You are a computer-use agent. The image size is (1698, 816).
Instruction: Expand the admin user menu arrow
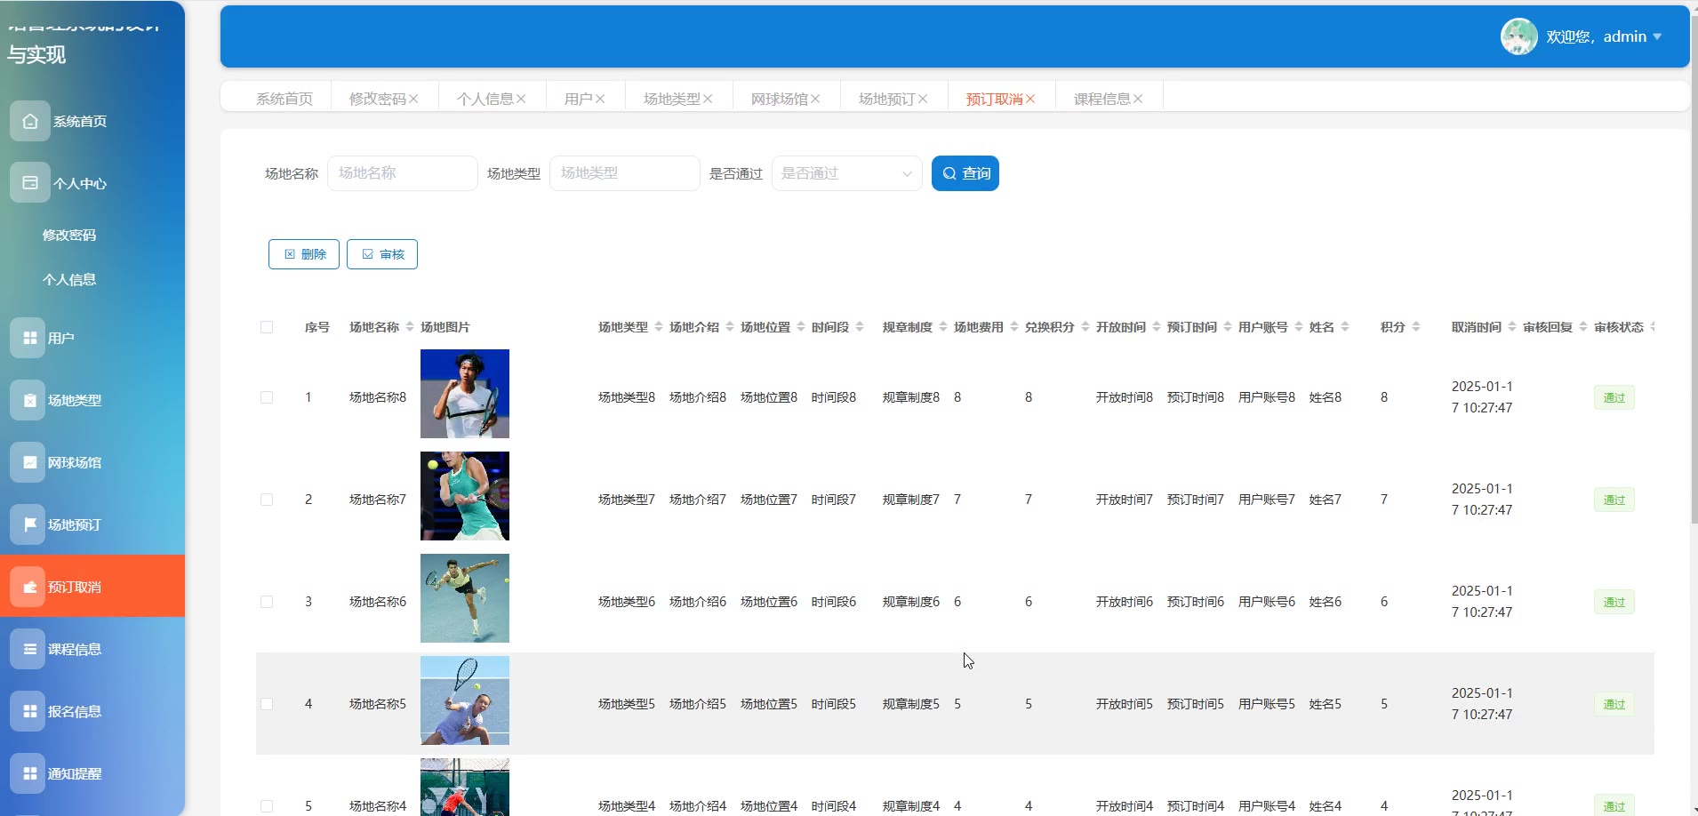click(x=1657, y=36)
